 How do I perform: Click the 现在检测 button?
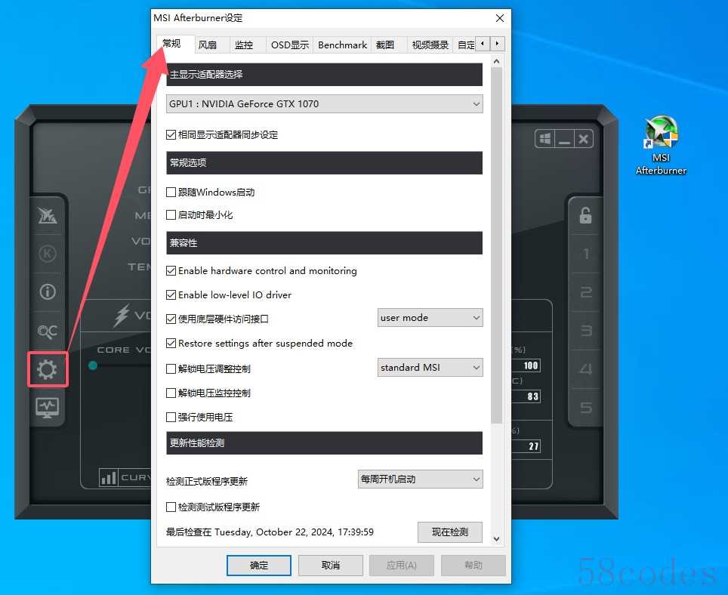tap(450, 532)
